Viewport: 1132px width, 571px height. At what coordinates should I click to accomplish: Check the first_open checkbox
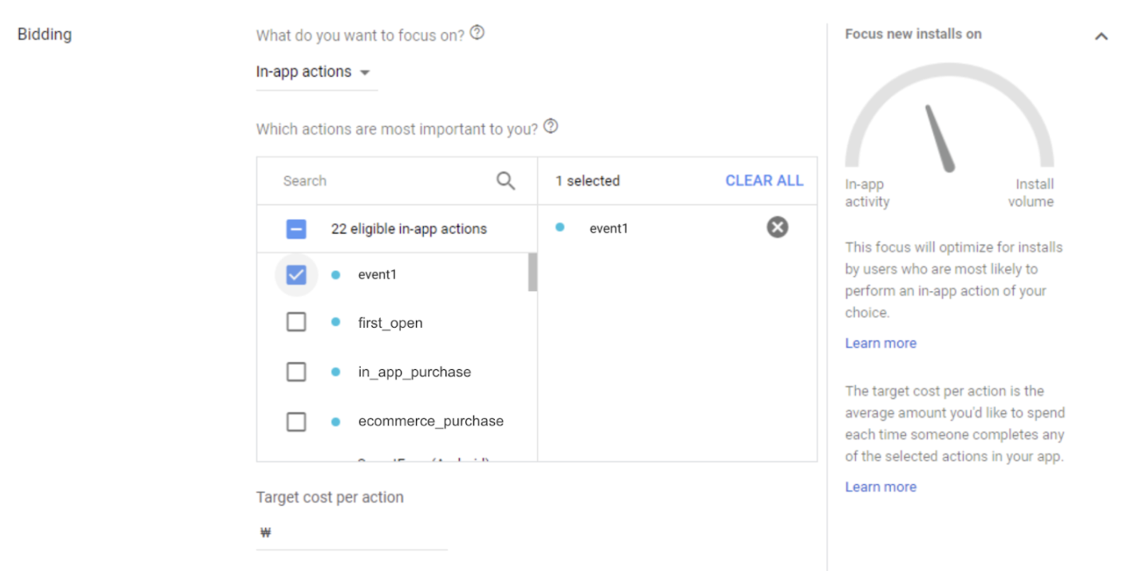click(296, 322)
